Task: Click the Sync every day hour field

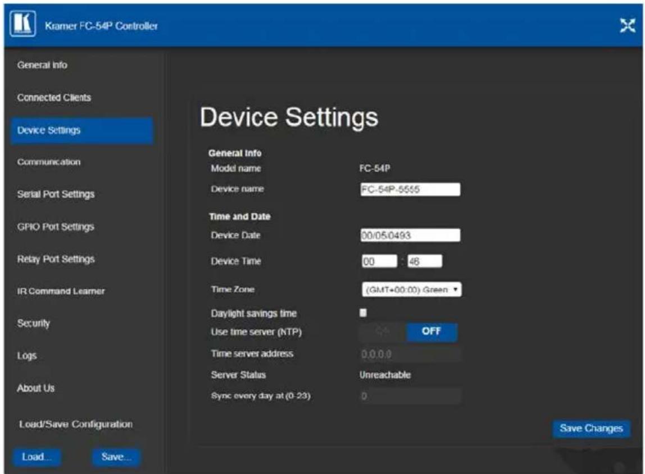Action: [x=410, y=396]
